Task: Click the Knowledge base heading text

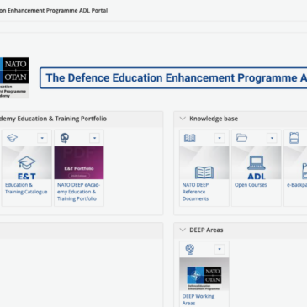Action: [x=214, y=119]
